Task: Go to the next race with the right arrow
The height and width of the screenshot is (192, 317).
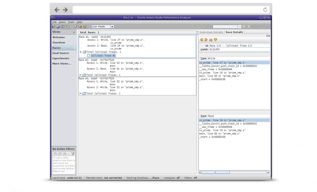Action: (206, 40)
